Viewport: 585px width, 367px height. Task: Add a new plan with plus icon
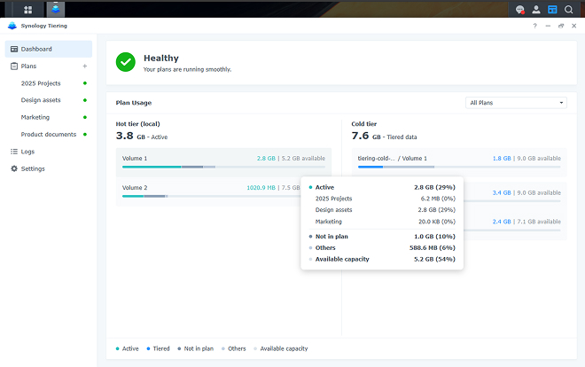85,66
